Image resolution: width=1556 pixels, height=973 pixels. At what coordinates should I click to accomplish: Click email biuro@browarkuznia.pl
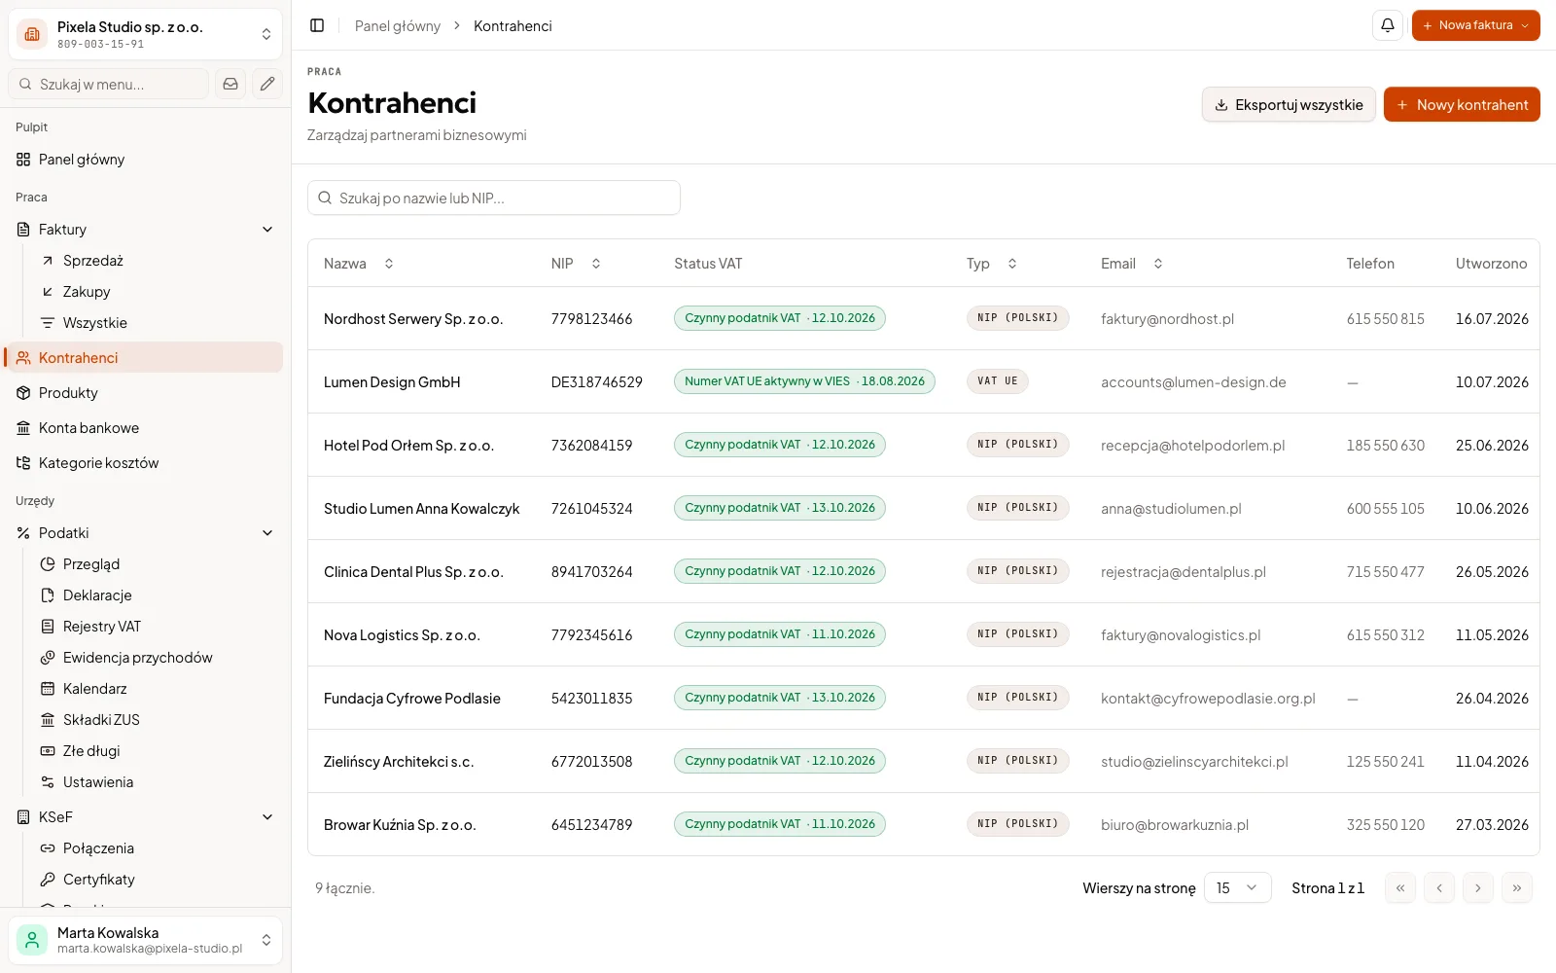pos(1175,825)
